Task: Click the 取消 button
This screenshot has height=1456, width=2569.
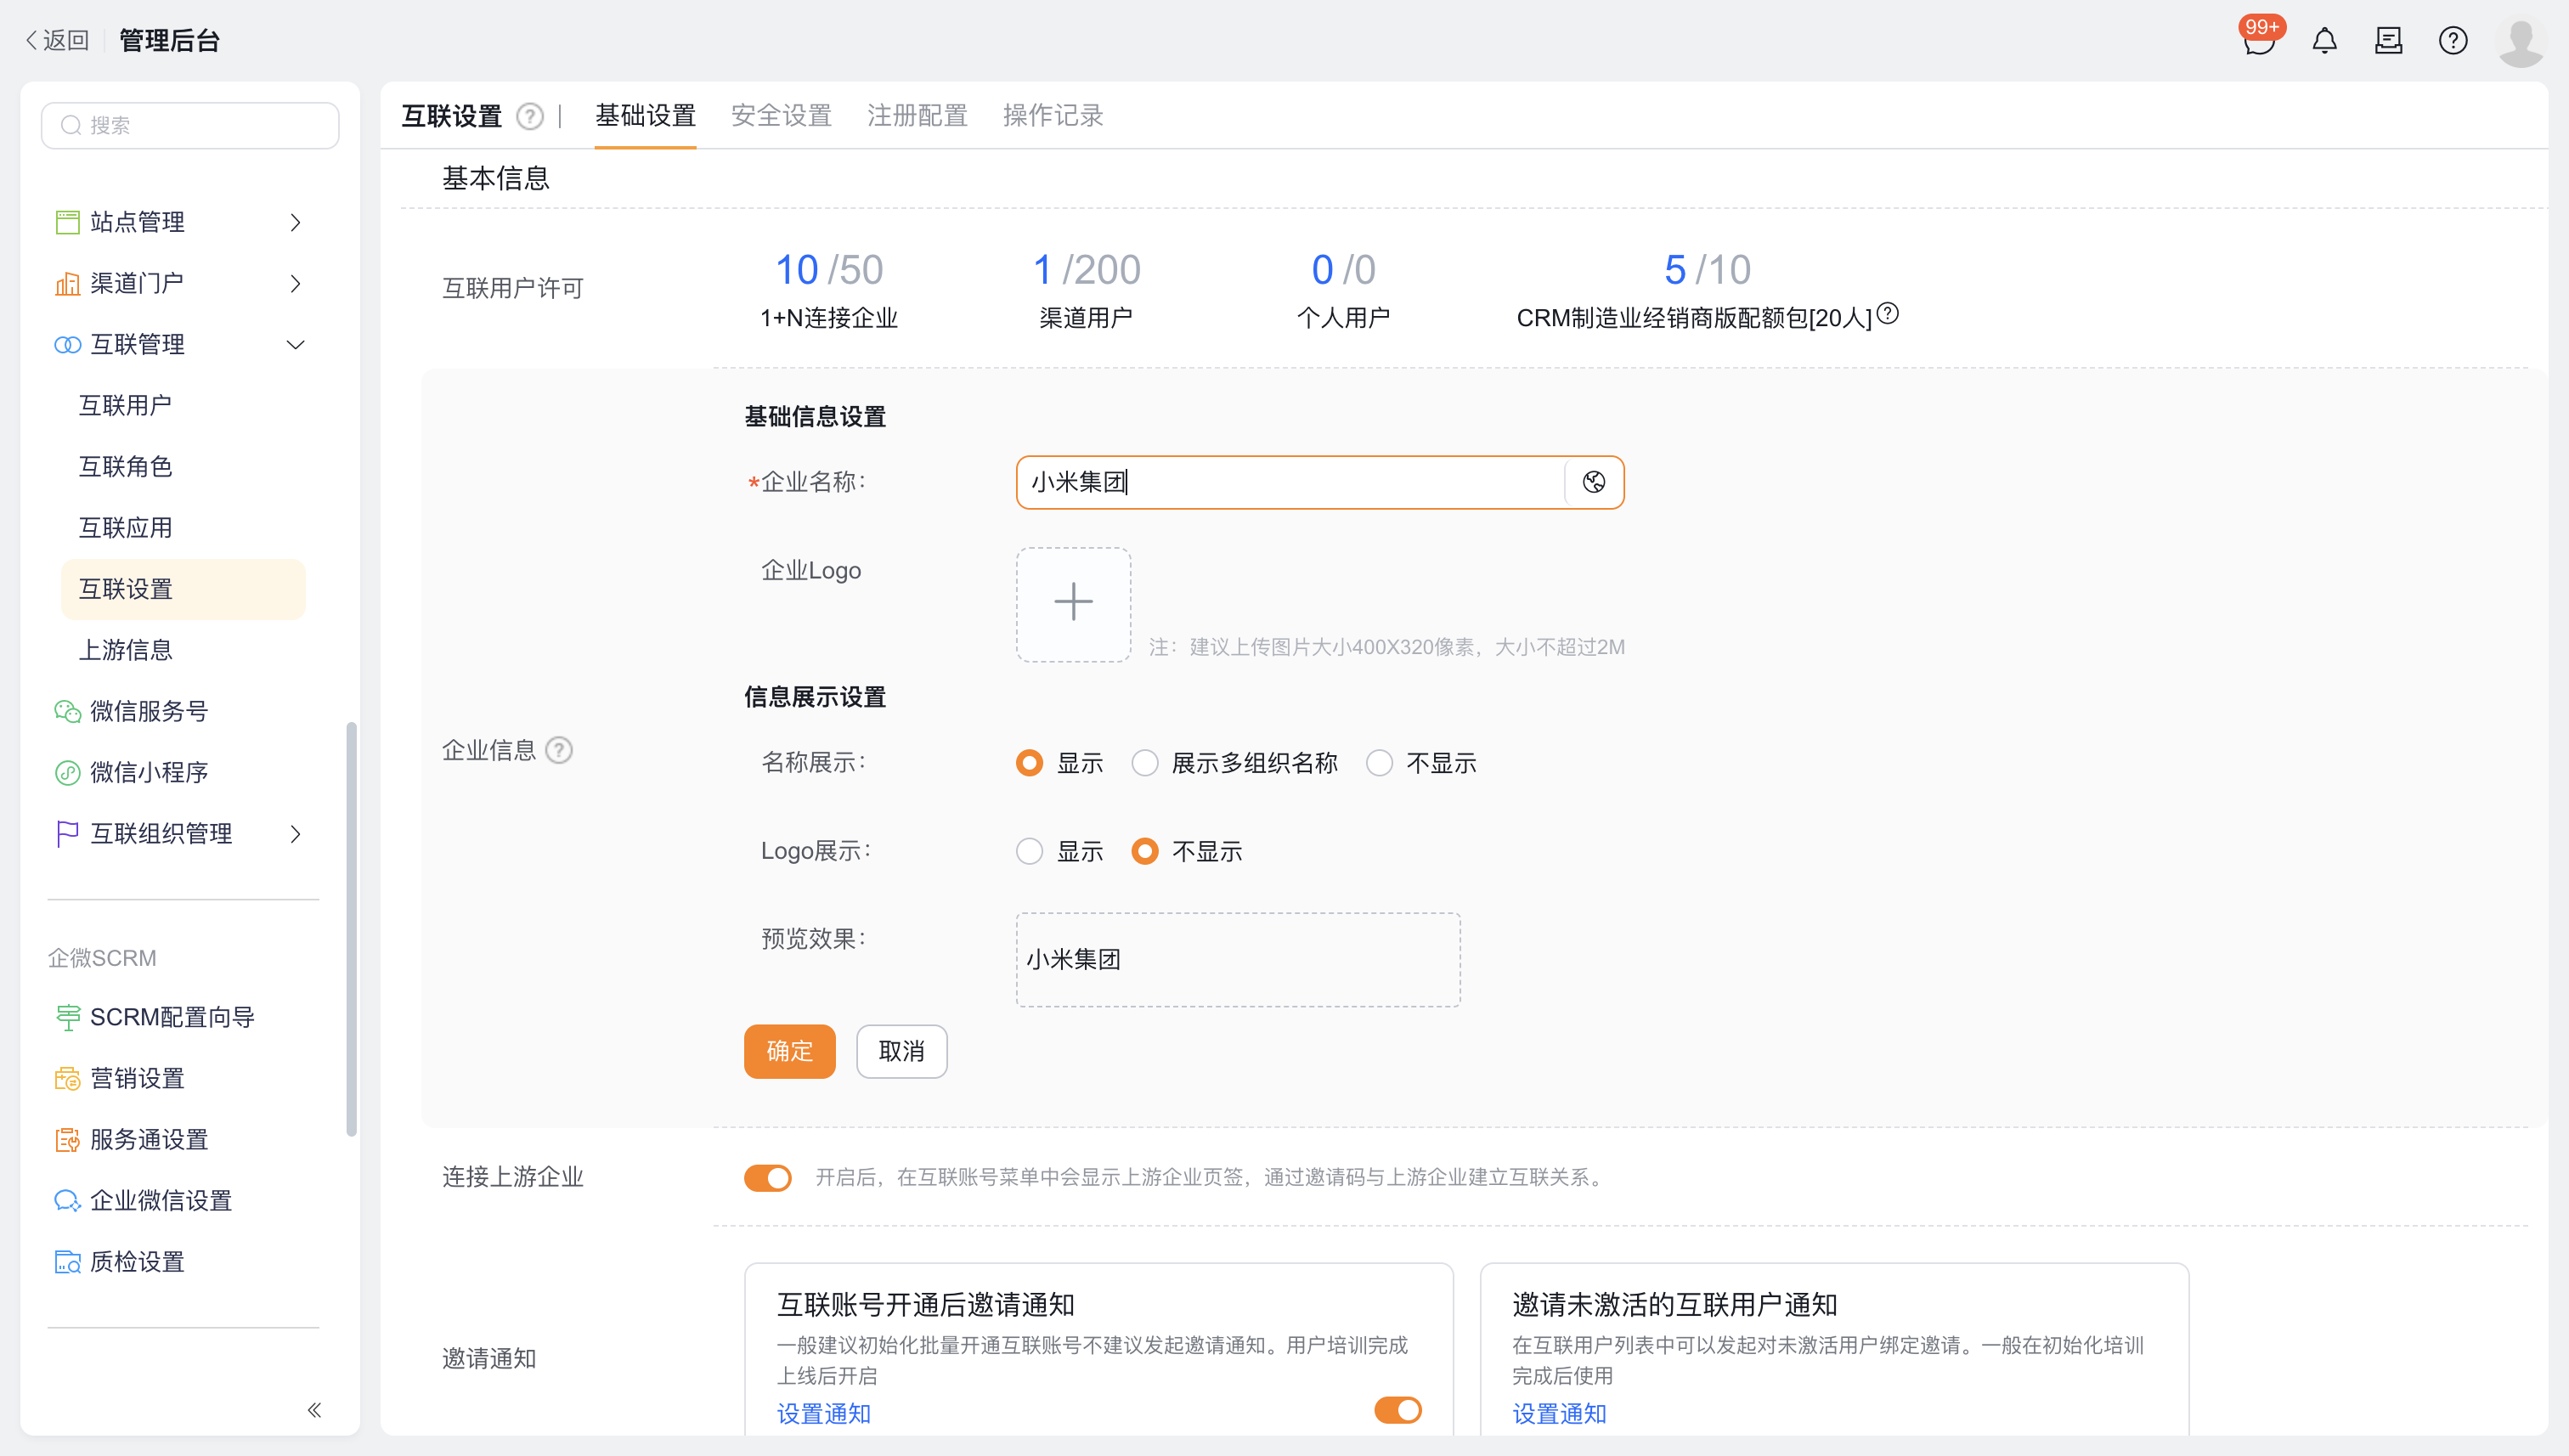Action: (901, 1051)
